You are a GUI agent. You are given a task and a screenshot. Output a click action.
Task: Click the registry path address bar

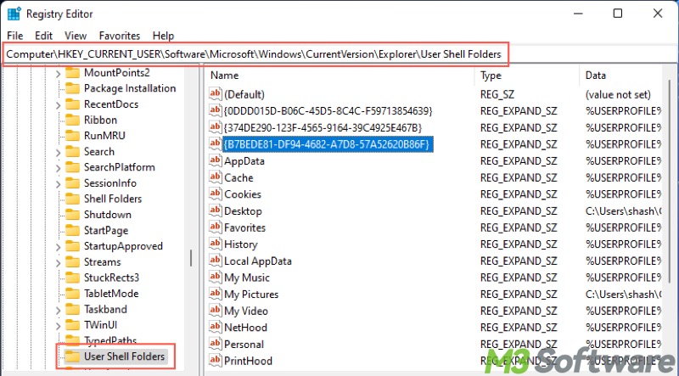tap(255, 54)
